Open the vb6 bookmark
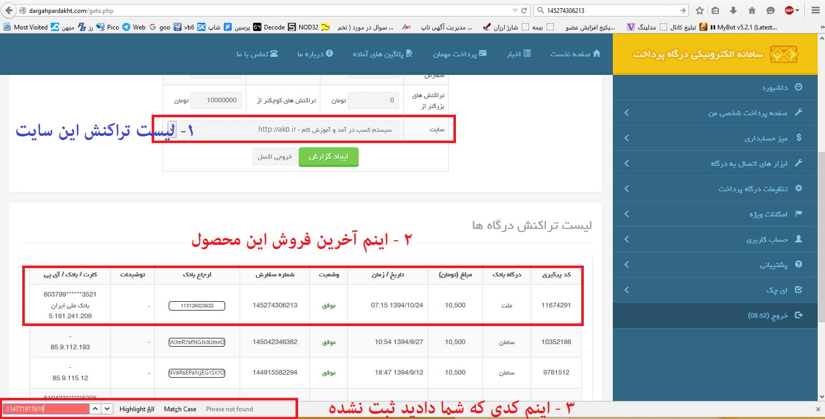Image resolution: width=825 pixels, height=419 pixels. 184,27
